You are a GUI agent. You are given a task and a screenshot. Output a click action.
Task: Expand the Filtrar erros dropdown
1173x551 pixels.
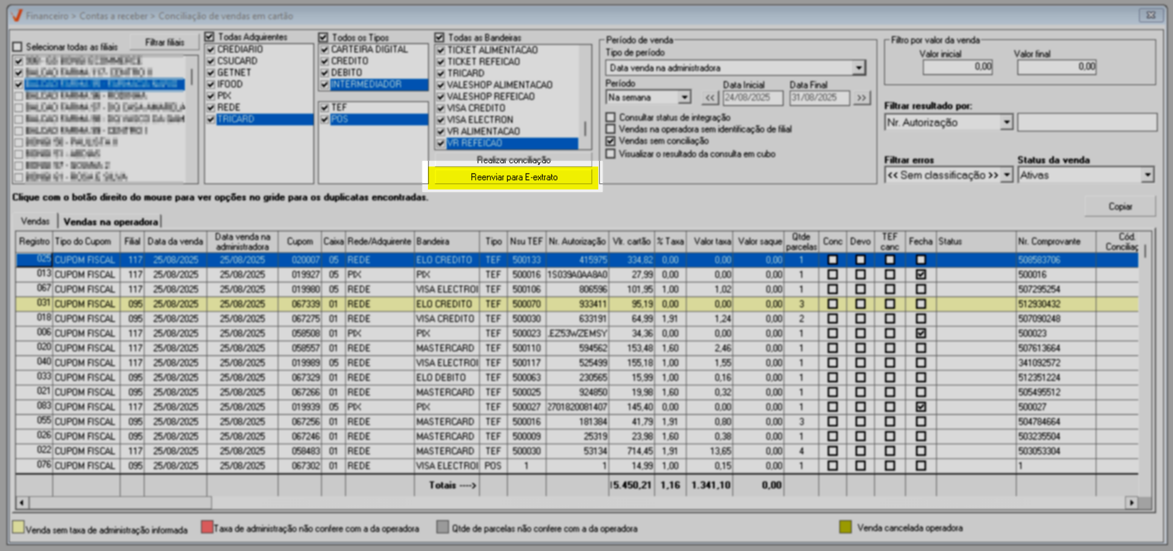click(x=1006, y=175)
